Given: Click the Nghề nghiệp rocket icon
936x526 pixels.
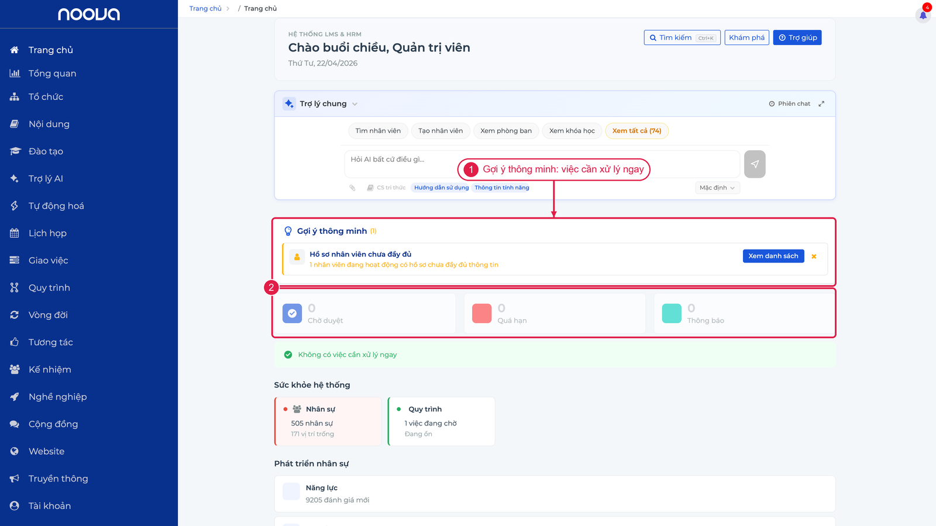Looking at the screenshot, I should pyautogui.click(x=15, y=397).
